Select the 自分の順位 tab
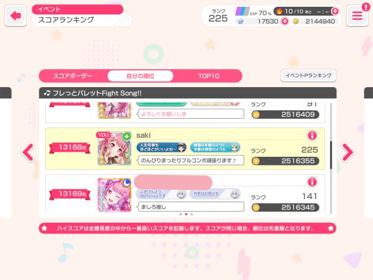This screenshot has height=280, width=373. [140, 76]
